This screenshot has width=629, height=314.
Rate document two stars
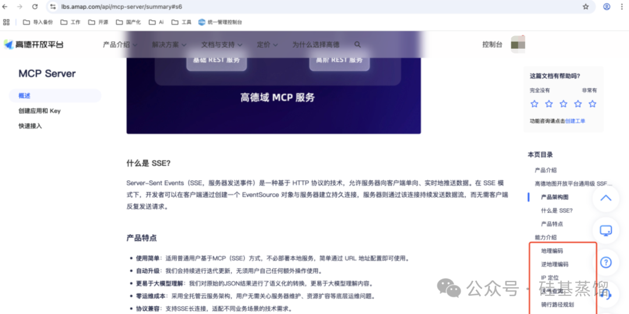[x=549, y=104]
